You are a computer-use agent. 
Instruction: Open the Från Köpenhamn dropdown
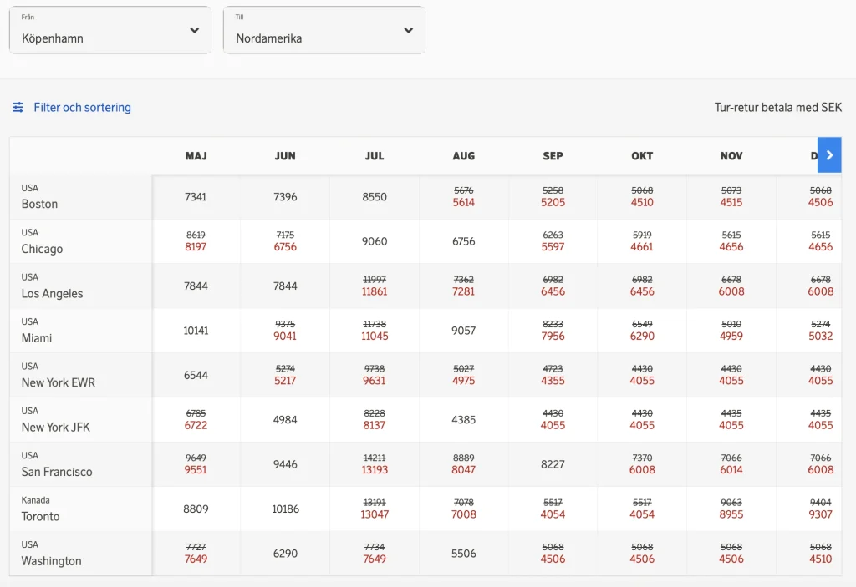click(x=110, y=30)
